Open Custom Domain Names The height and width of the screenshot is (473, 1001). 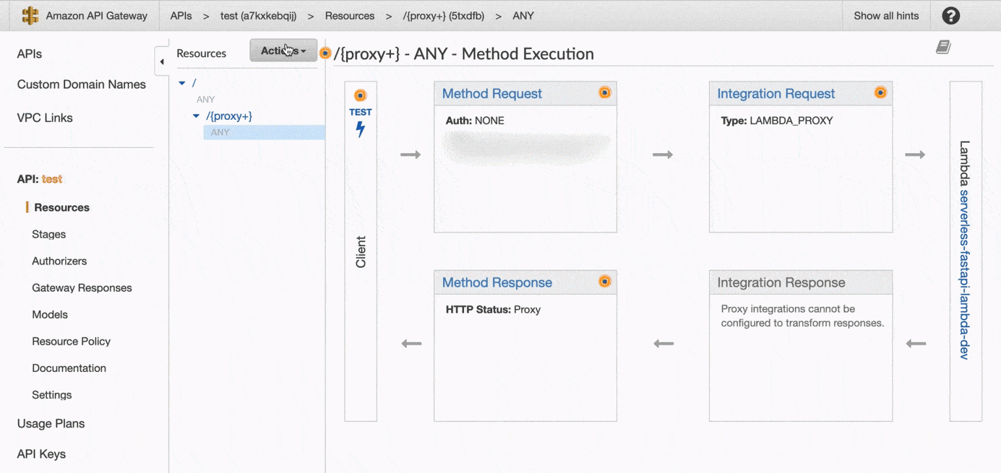(x=81, y=85)
